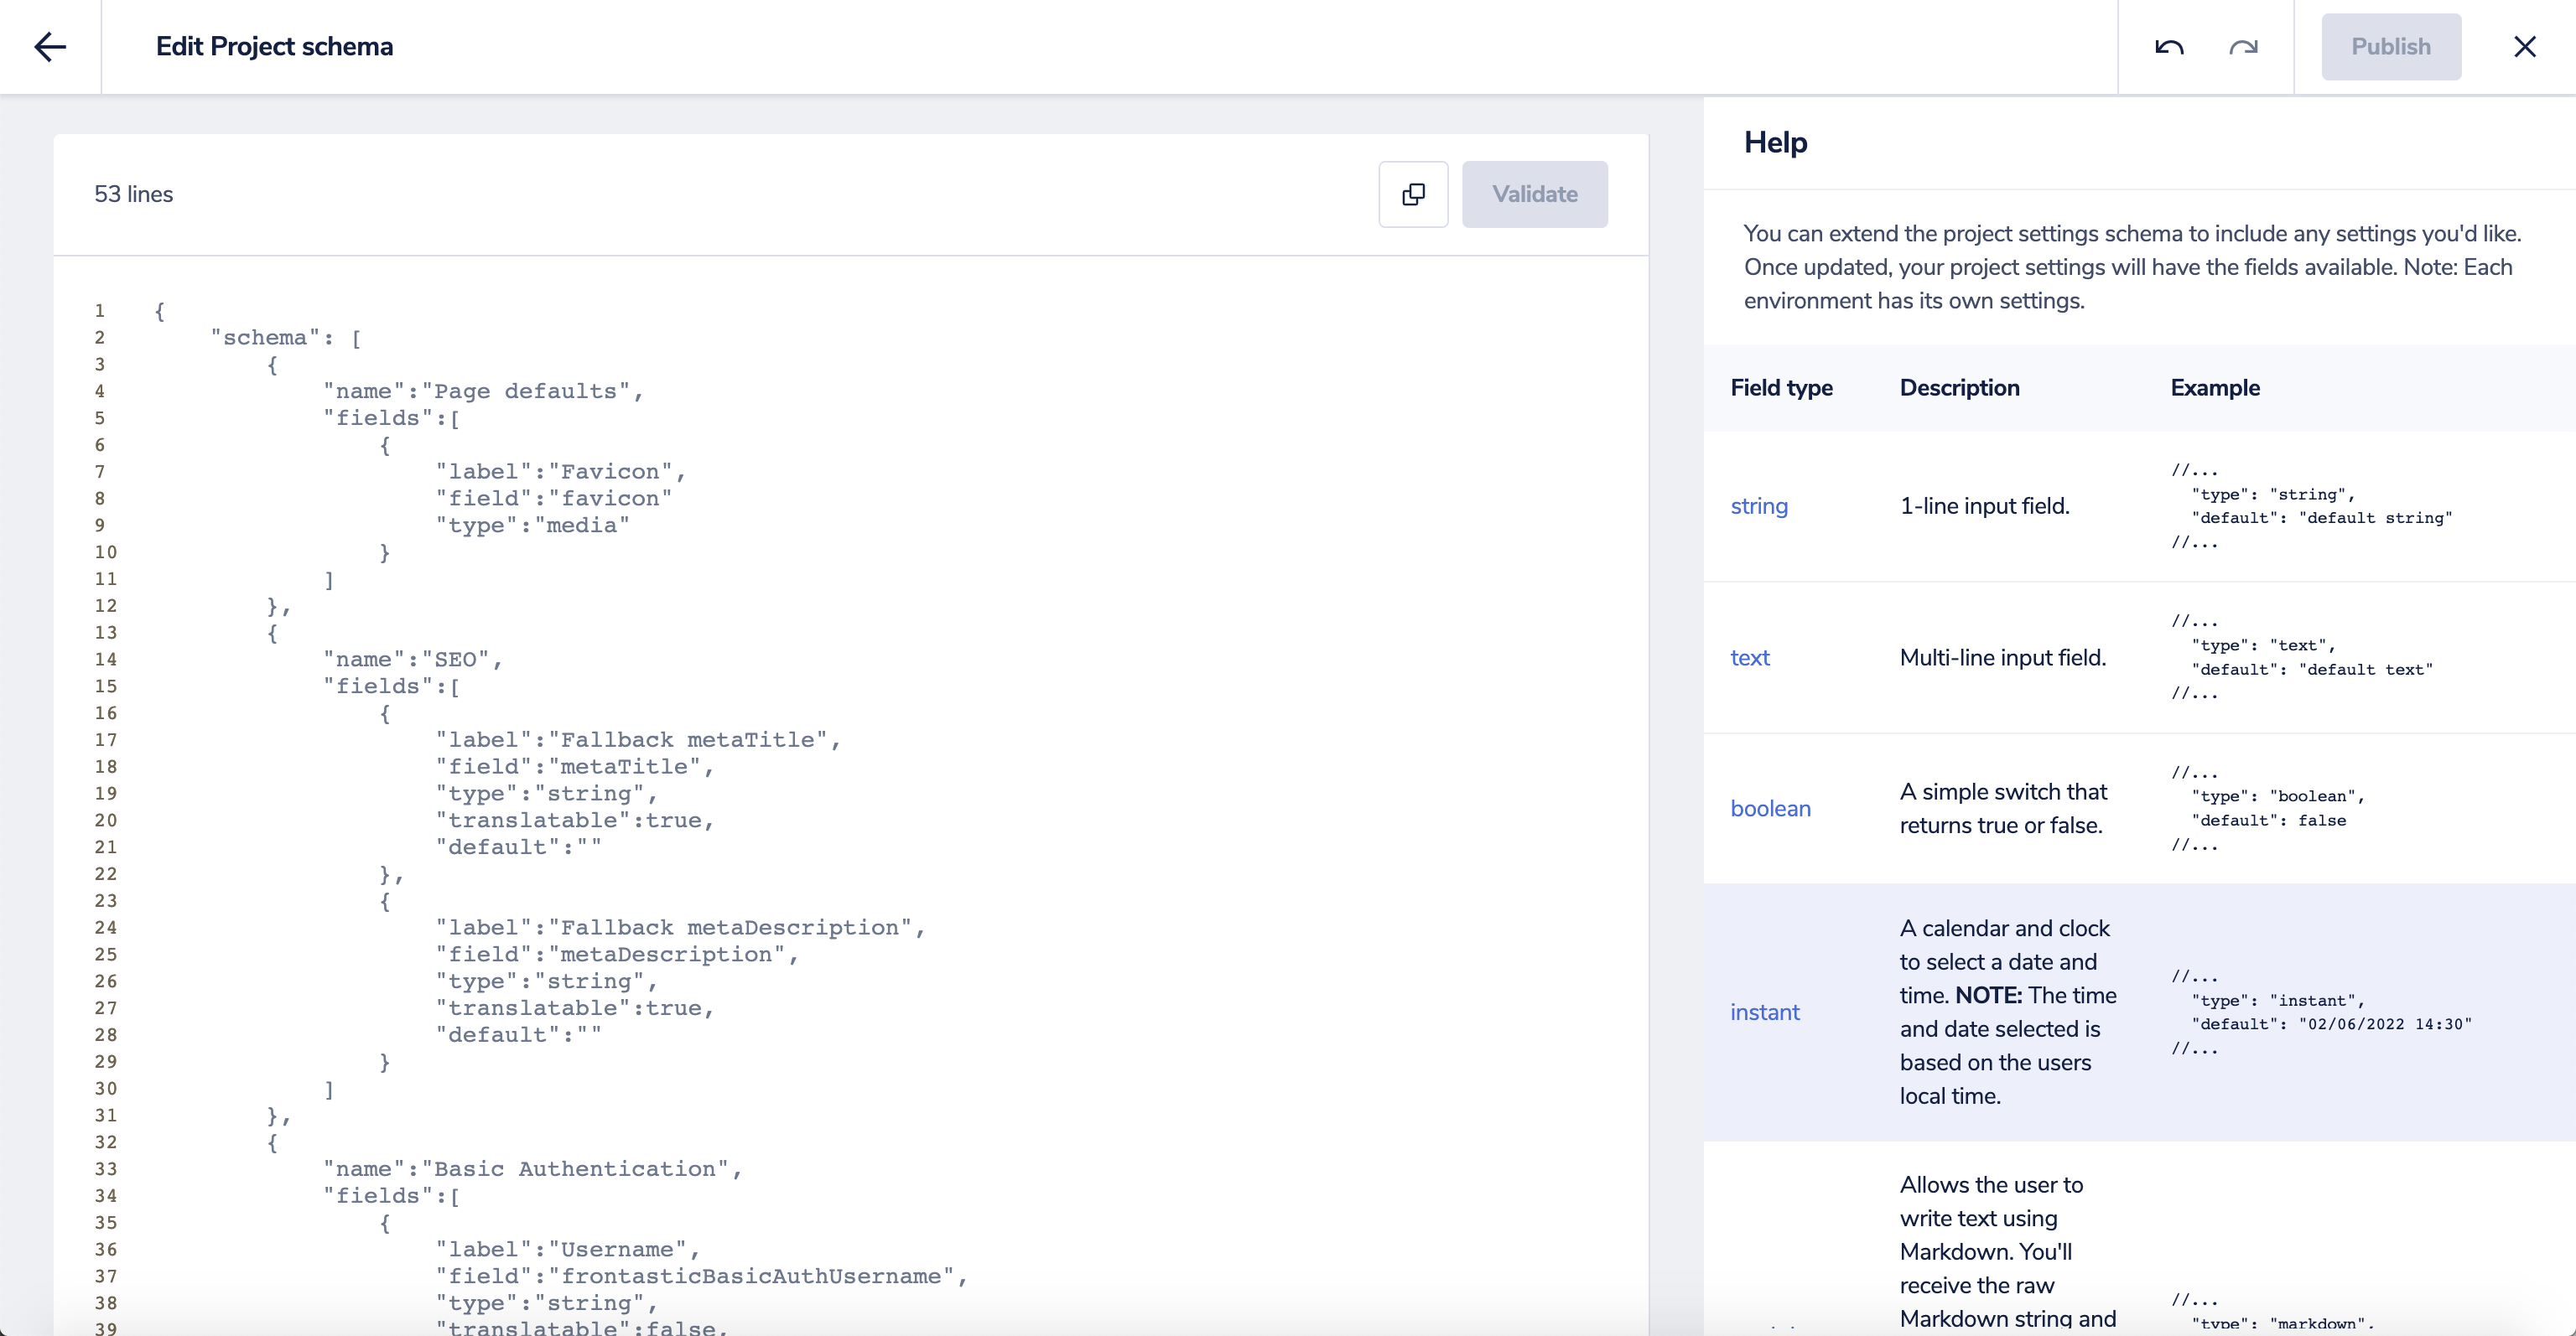Click the Description column header
The width and height of the screenshot is (2576, 1336).
(1959, 388)
